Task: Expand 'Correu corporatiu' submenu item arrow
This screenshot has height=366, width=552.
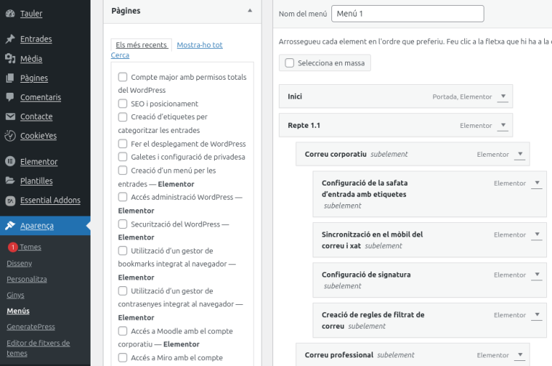Action: [520, 154]
